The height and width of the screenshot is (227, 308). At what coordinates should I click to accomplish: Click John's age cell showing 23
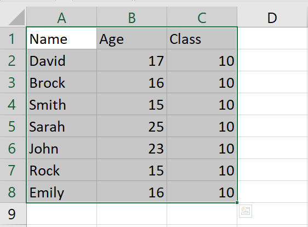(x=132, y=148)
